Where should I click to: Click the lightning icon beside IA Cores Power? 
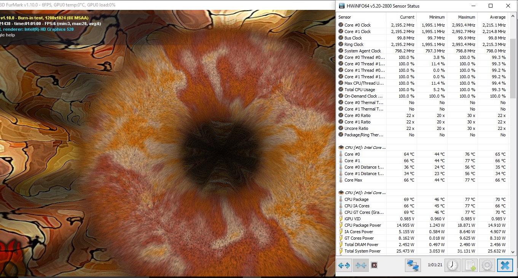[341, 232]
